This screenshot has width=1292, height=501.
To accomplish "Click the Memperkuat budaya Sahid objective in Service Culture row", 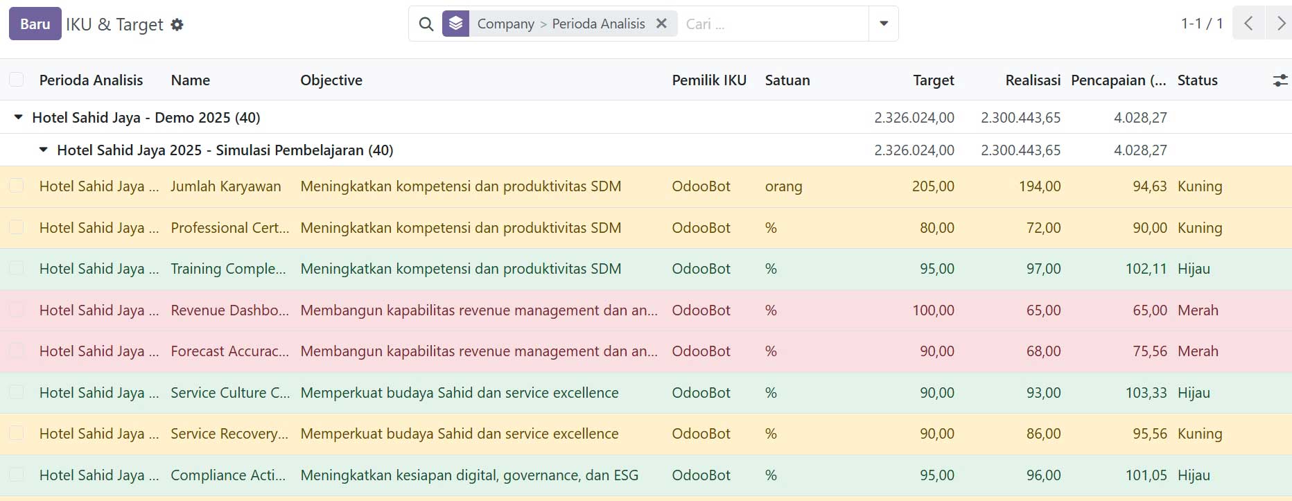I will pyautogui.click(x=460, y=392).
